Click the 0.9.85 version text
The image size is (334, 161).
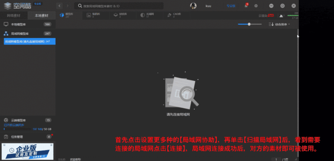61,159
